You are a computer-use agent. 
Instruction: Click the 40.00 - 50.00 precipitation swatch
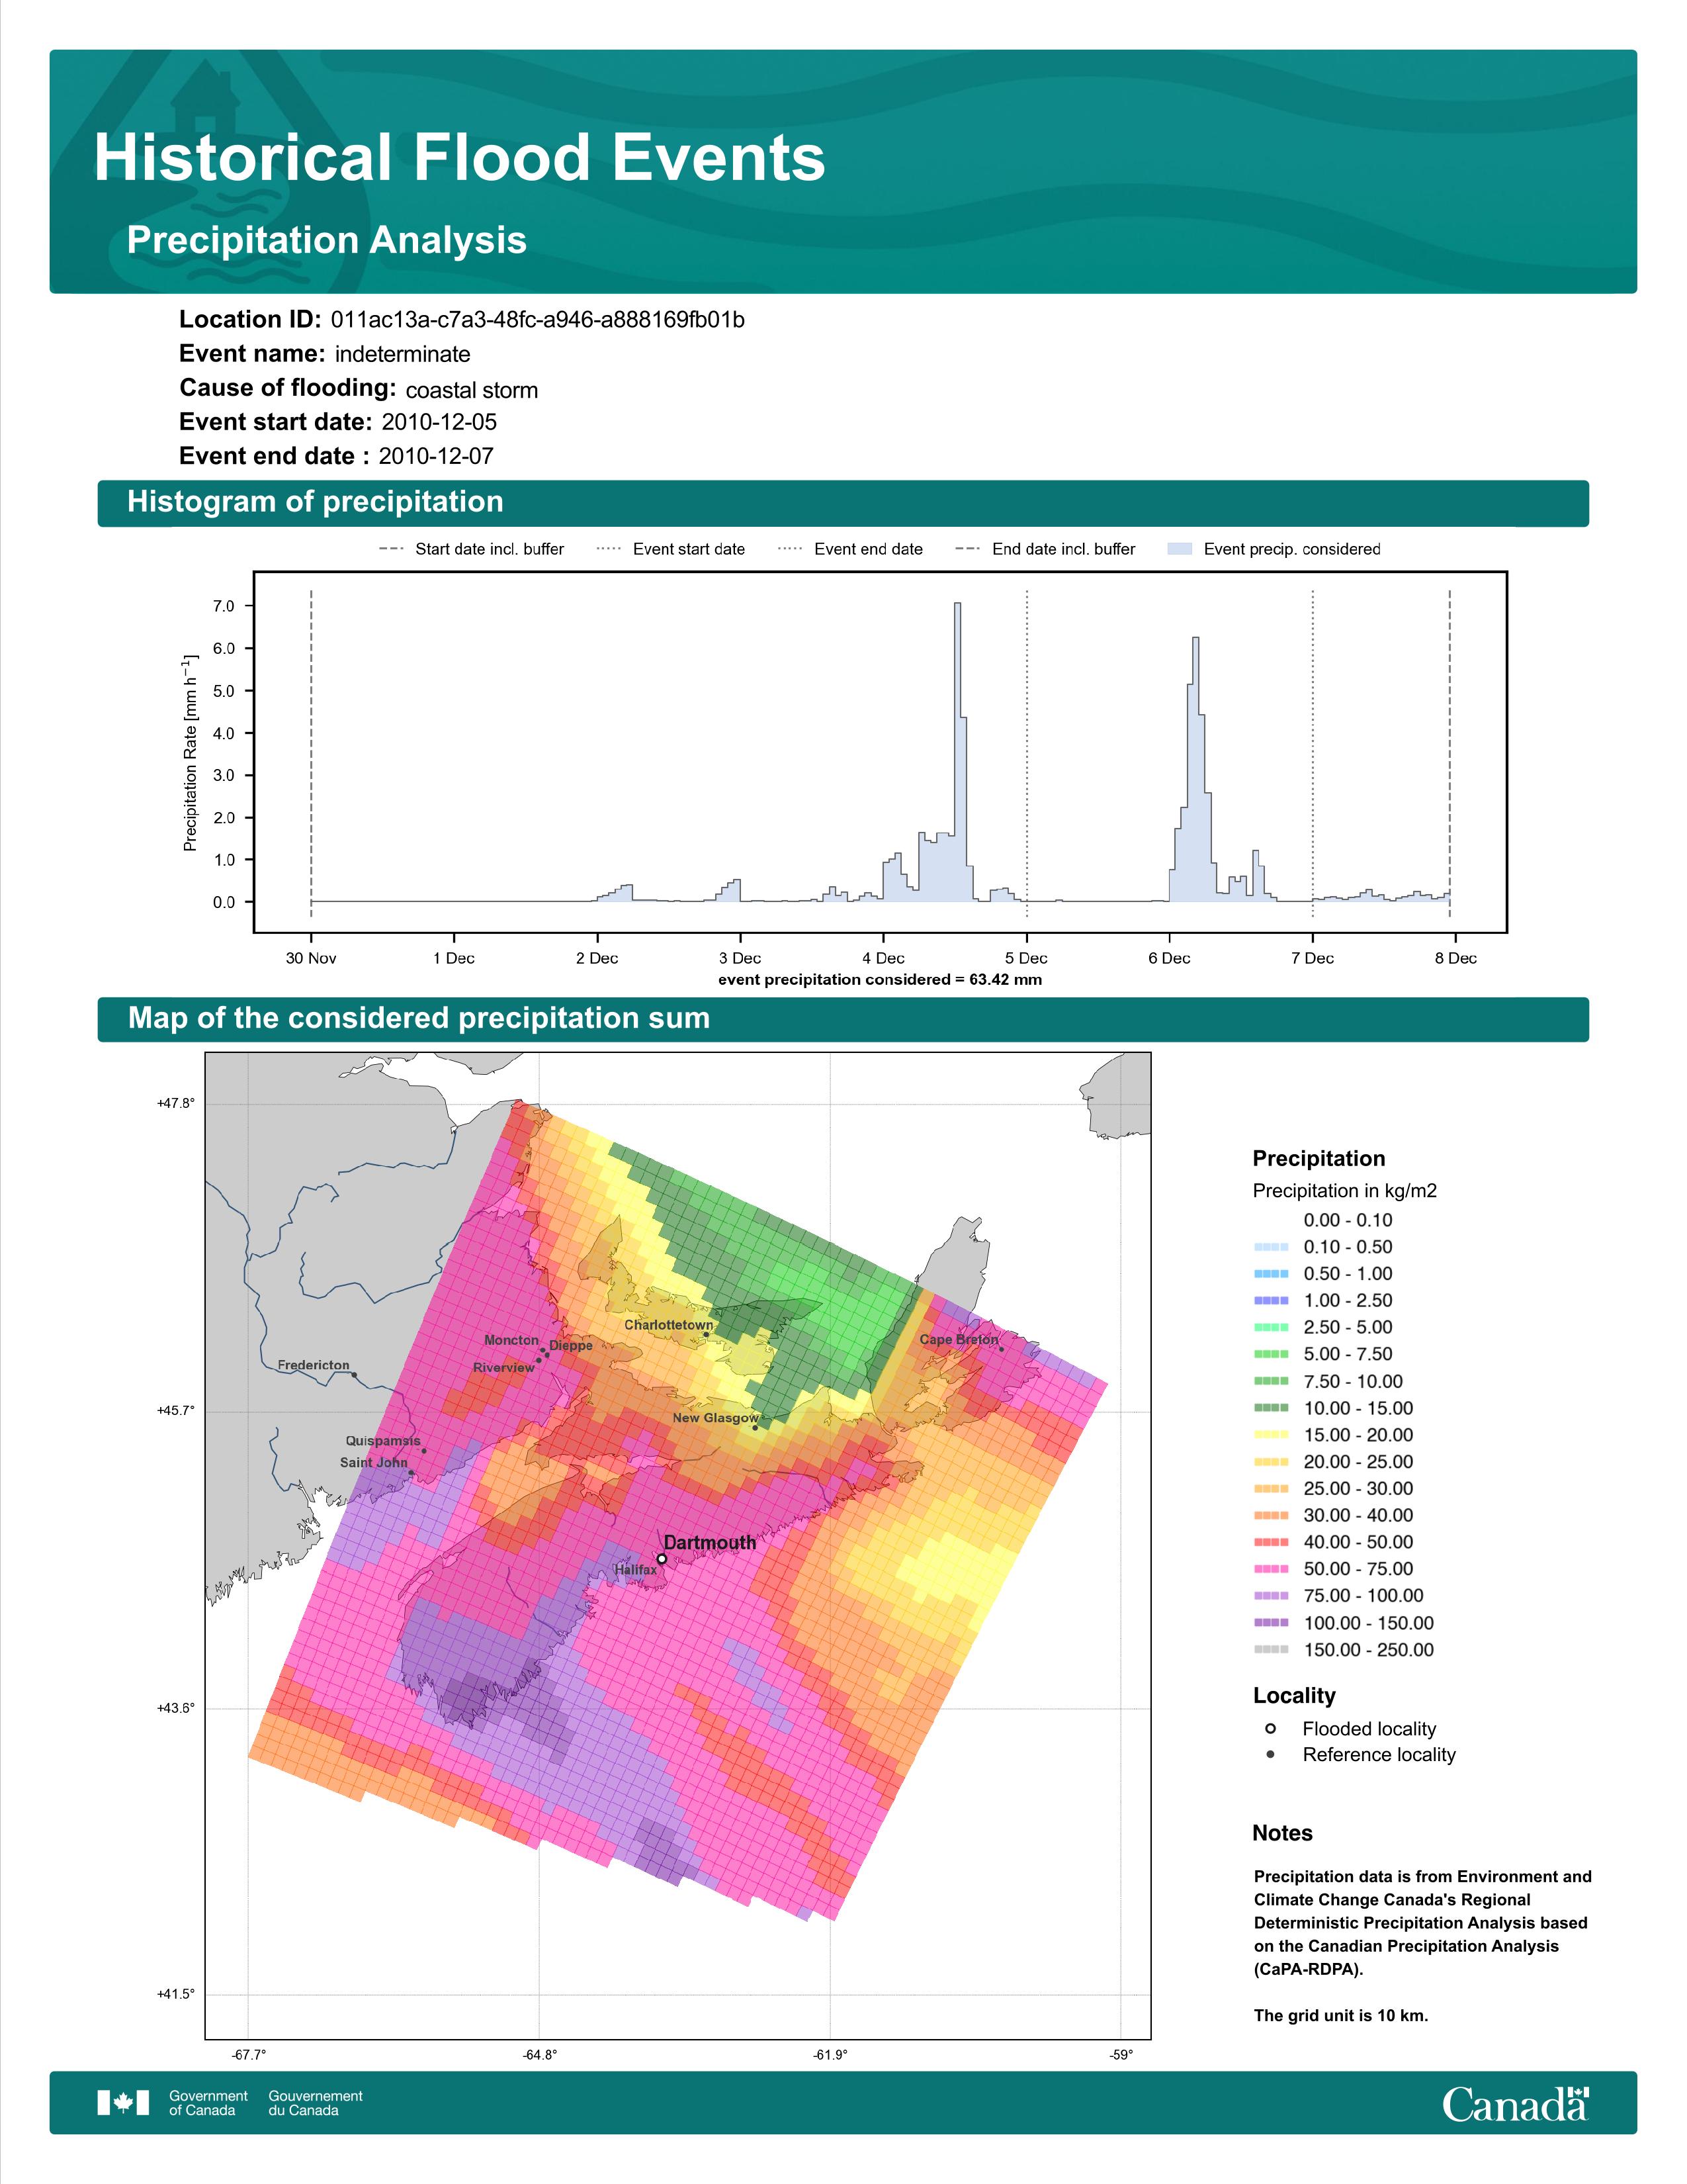[x=1272, y=1542]
